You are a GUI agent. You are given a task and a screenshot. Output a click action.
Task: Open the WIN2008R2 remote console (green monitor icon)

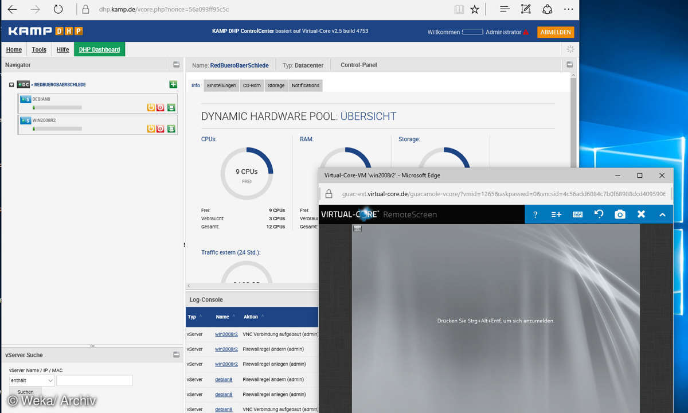coord(171,128)
